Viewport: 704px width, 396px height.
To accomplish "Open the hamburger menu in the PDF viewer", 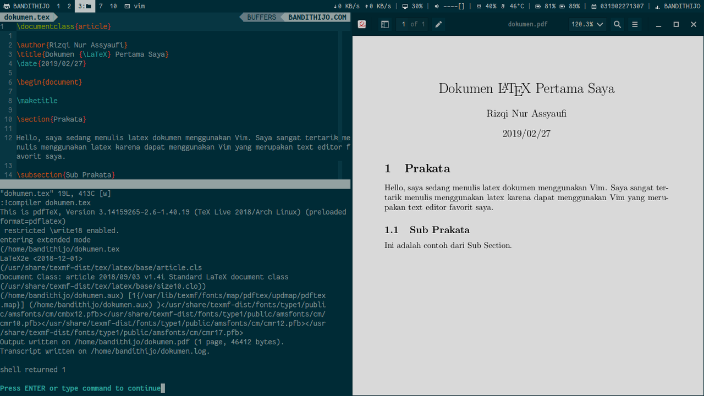I will click(x=635, y=24).
